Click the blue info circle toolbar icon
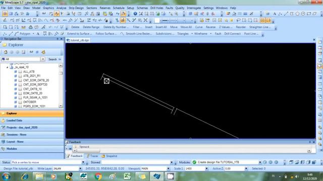The image size is (323, 181). [x=135, y=14]
